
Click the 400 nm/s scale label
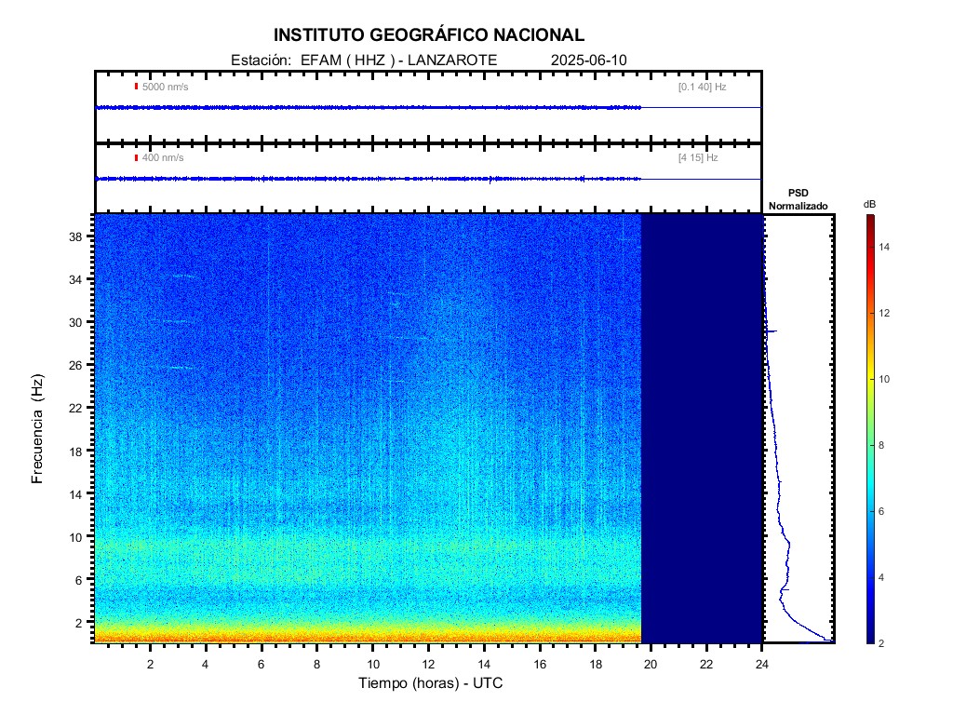[163, 158]
